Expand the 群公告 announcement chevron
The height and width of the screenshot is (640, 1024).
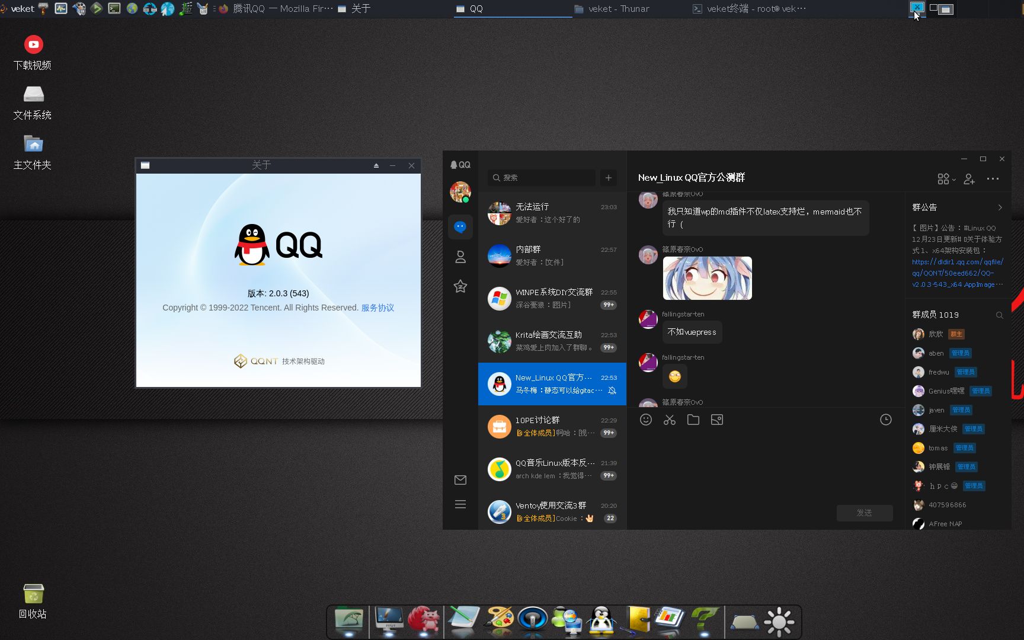pos(1000,207)
